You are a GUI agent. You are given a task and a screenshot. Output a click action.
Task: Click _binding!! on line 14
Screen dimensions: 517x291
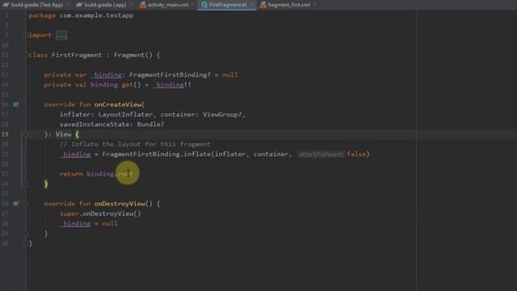(x=172, y=85)
